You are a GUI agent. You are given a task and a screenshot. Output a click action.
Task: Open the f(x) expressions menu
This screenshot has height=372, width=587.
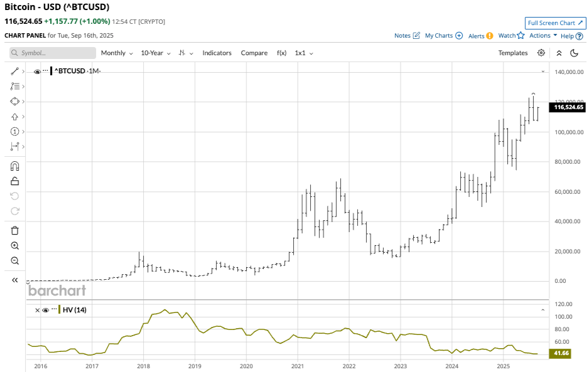coord(281,53)
